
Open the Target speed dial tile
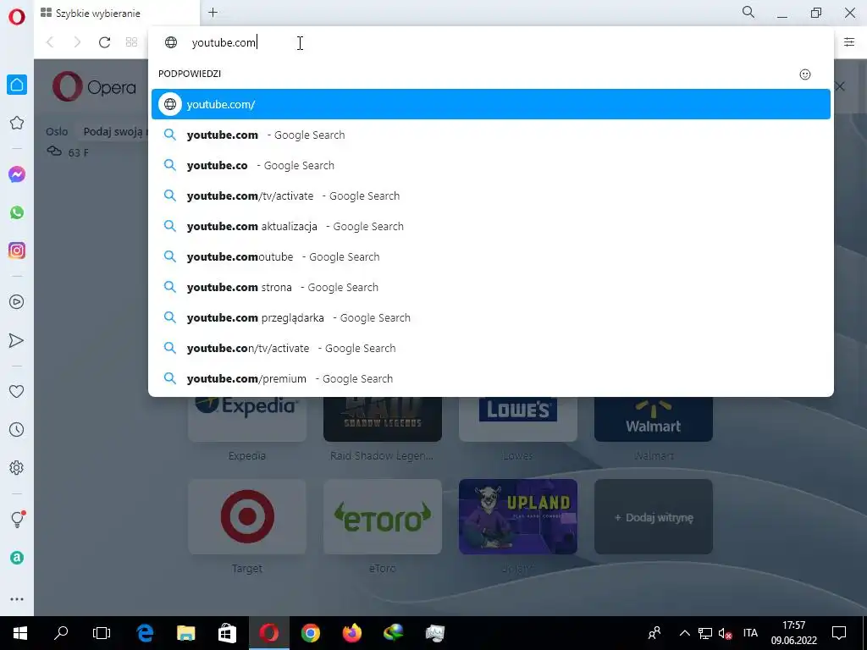pos(247,516)
